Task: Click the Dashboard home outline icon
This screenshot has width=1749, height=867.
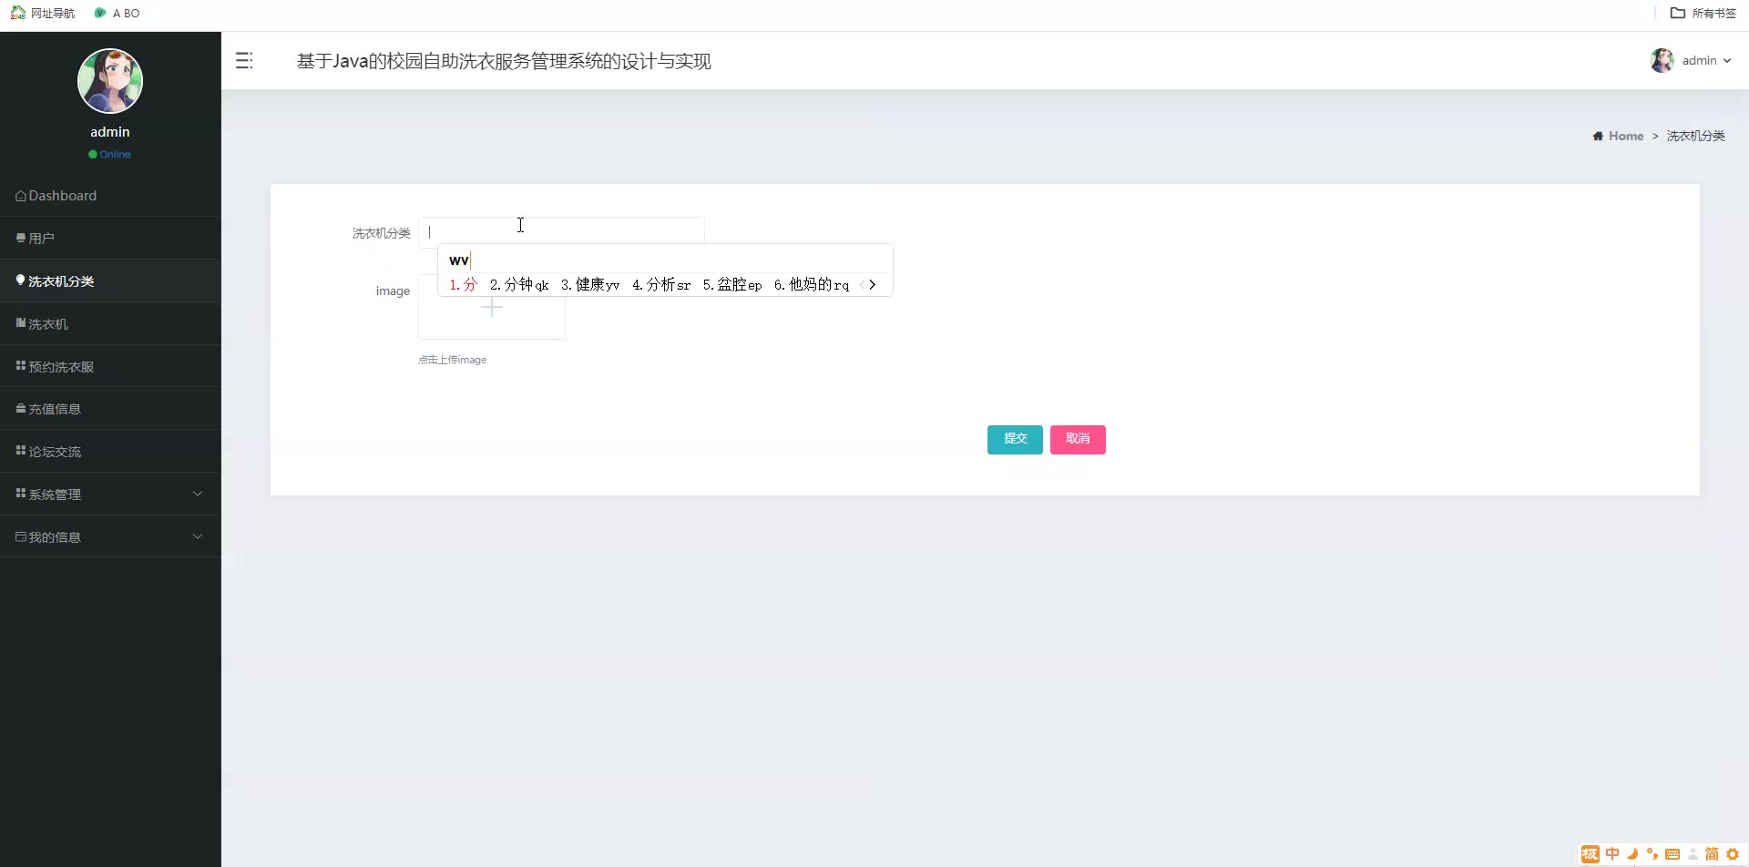Action: point(21,196)
